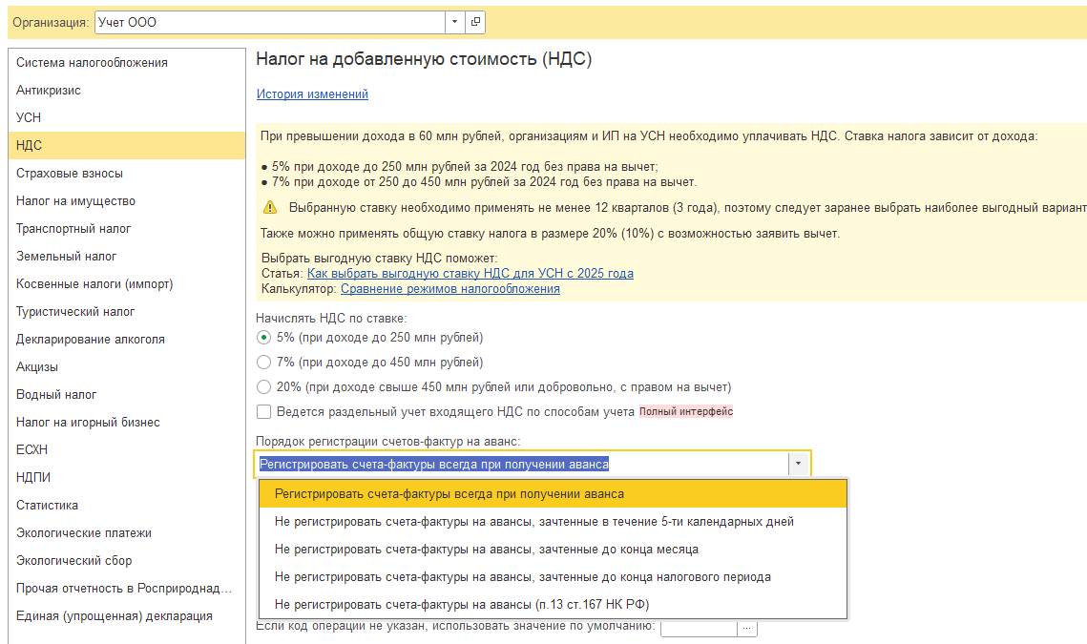This screenshot has width=1087, height=644.
Task: Open the История изменений link
Action: 312,94
